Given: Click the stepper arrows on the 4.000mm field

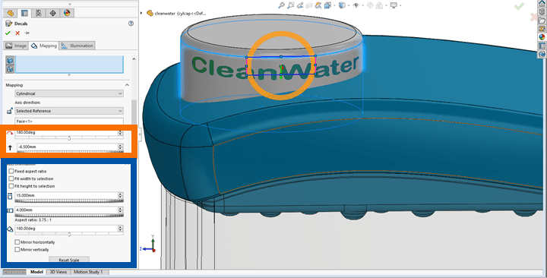Looking at the screenshot, I should coord(120,210).
